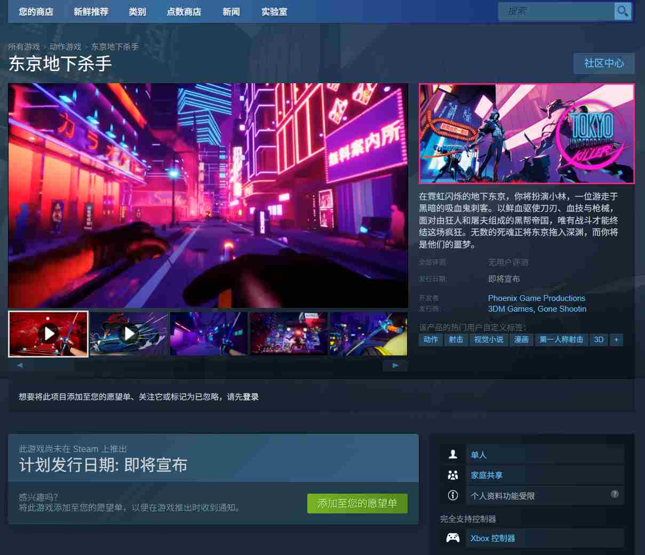Open the 社区中心 button
The image size is (645, 555).
604,64
